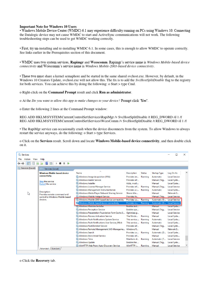The height and width of the screenshot is (284, 213).
Task: Sort by the Description column header
Action: [131, 173]
